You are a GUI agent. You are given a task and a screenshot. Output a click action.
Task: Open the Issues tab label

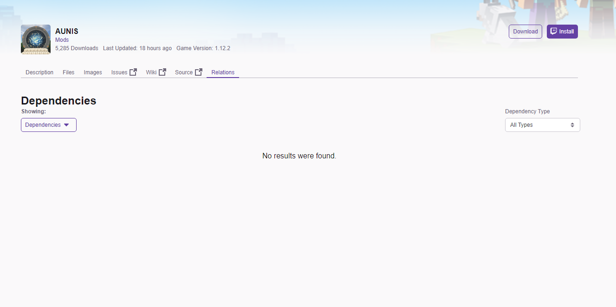(x=119, y=72)
